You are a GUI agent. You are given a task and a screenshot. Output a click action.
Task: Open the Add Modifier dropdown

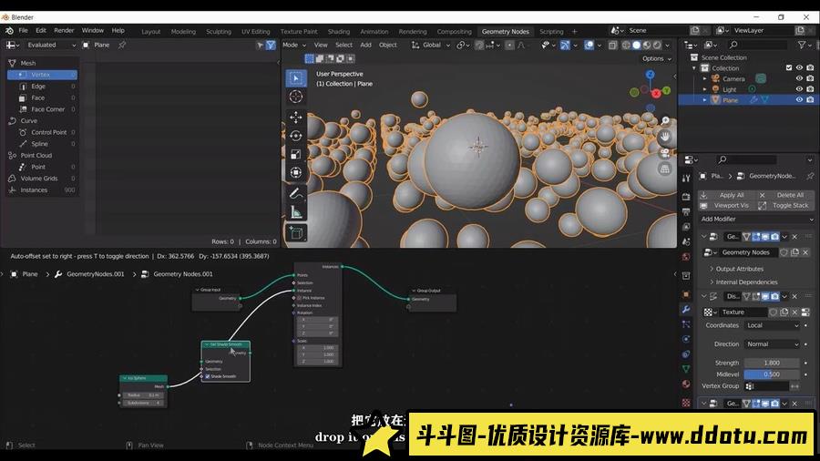coord(757,219)
